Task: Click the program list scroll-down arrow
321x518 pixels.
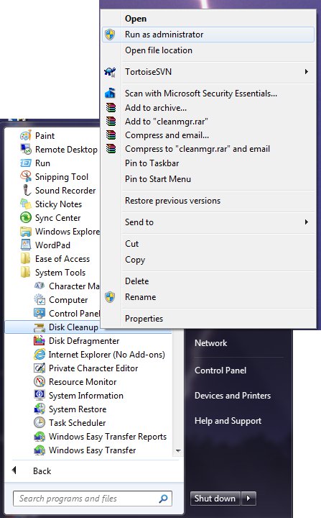Action: click(178, 450)
